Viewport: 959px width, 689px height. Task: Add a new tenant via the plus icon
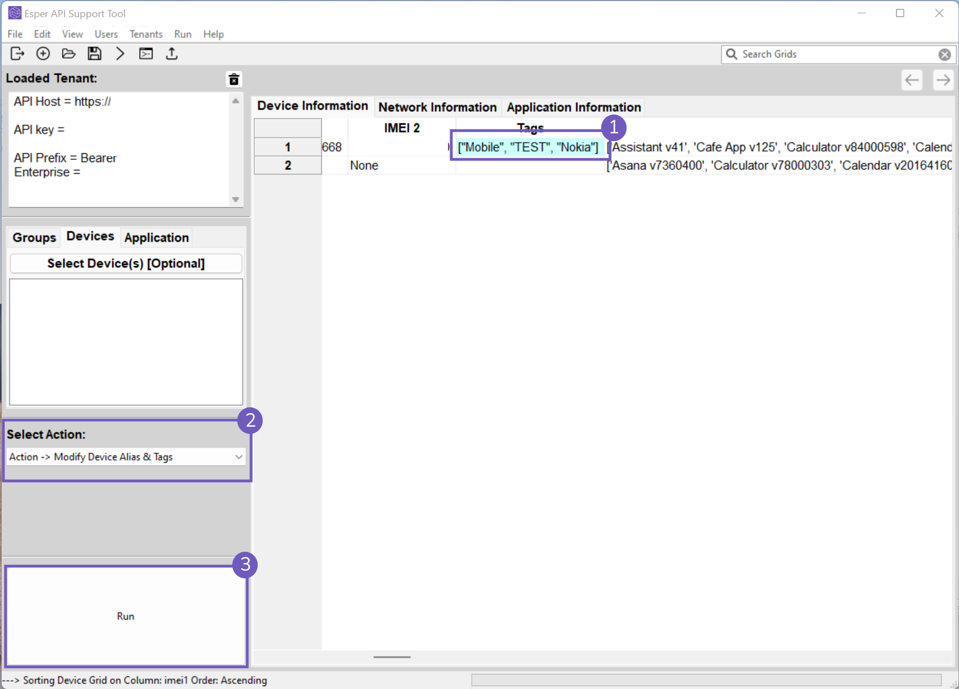[43, 53]
